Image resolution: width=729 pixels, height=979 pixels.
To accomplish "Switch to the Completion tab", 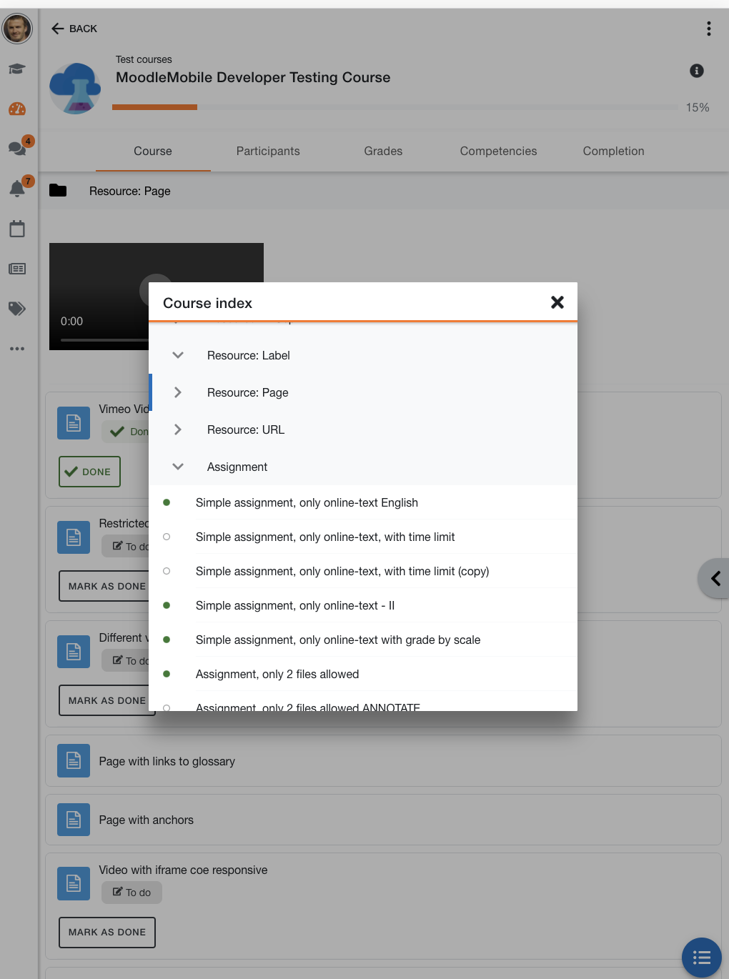I will (613, 151).
